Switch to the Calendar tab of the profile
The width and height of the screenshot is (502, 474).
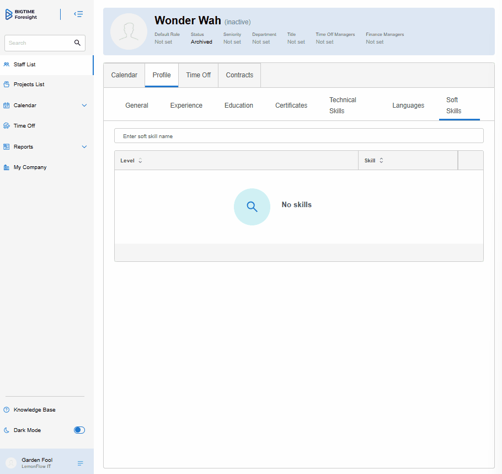(x=124, y=75)
